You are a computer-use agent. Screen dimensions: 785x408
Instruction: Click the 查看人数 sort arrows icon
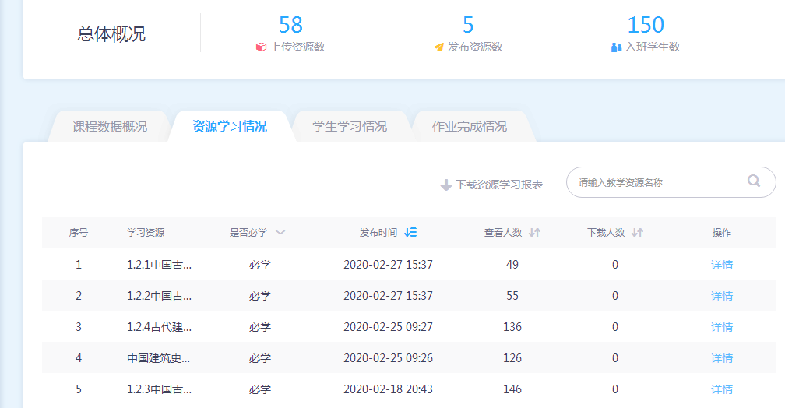click(x=534, y=232)
